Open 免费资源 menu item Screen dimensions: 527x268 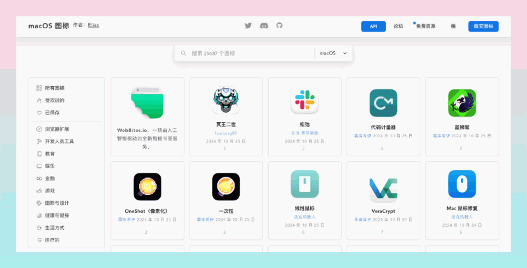tap(426, 26)
